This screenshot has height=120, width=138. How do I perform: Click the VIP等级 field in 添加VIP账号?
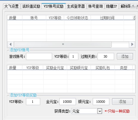(x=74, y=56)
